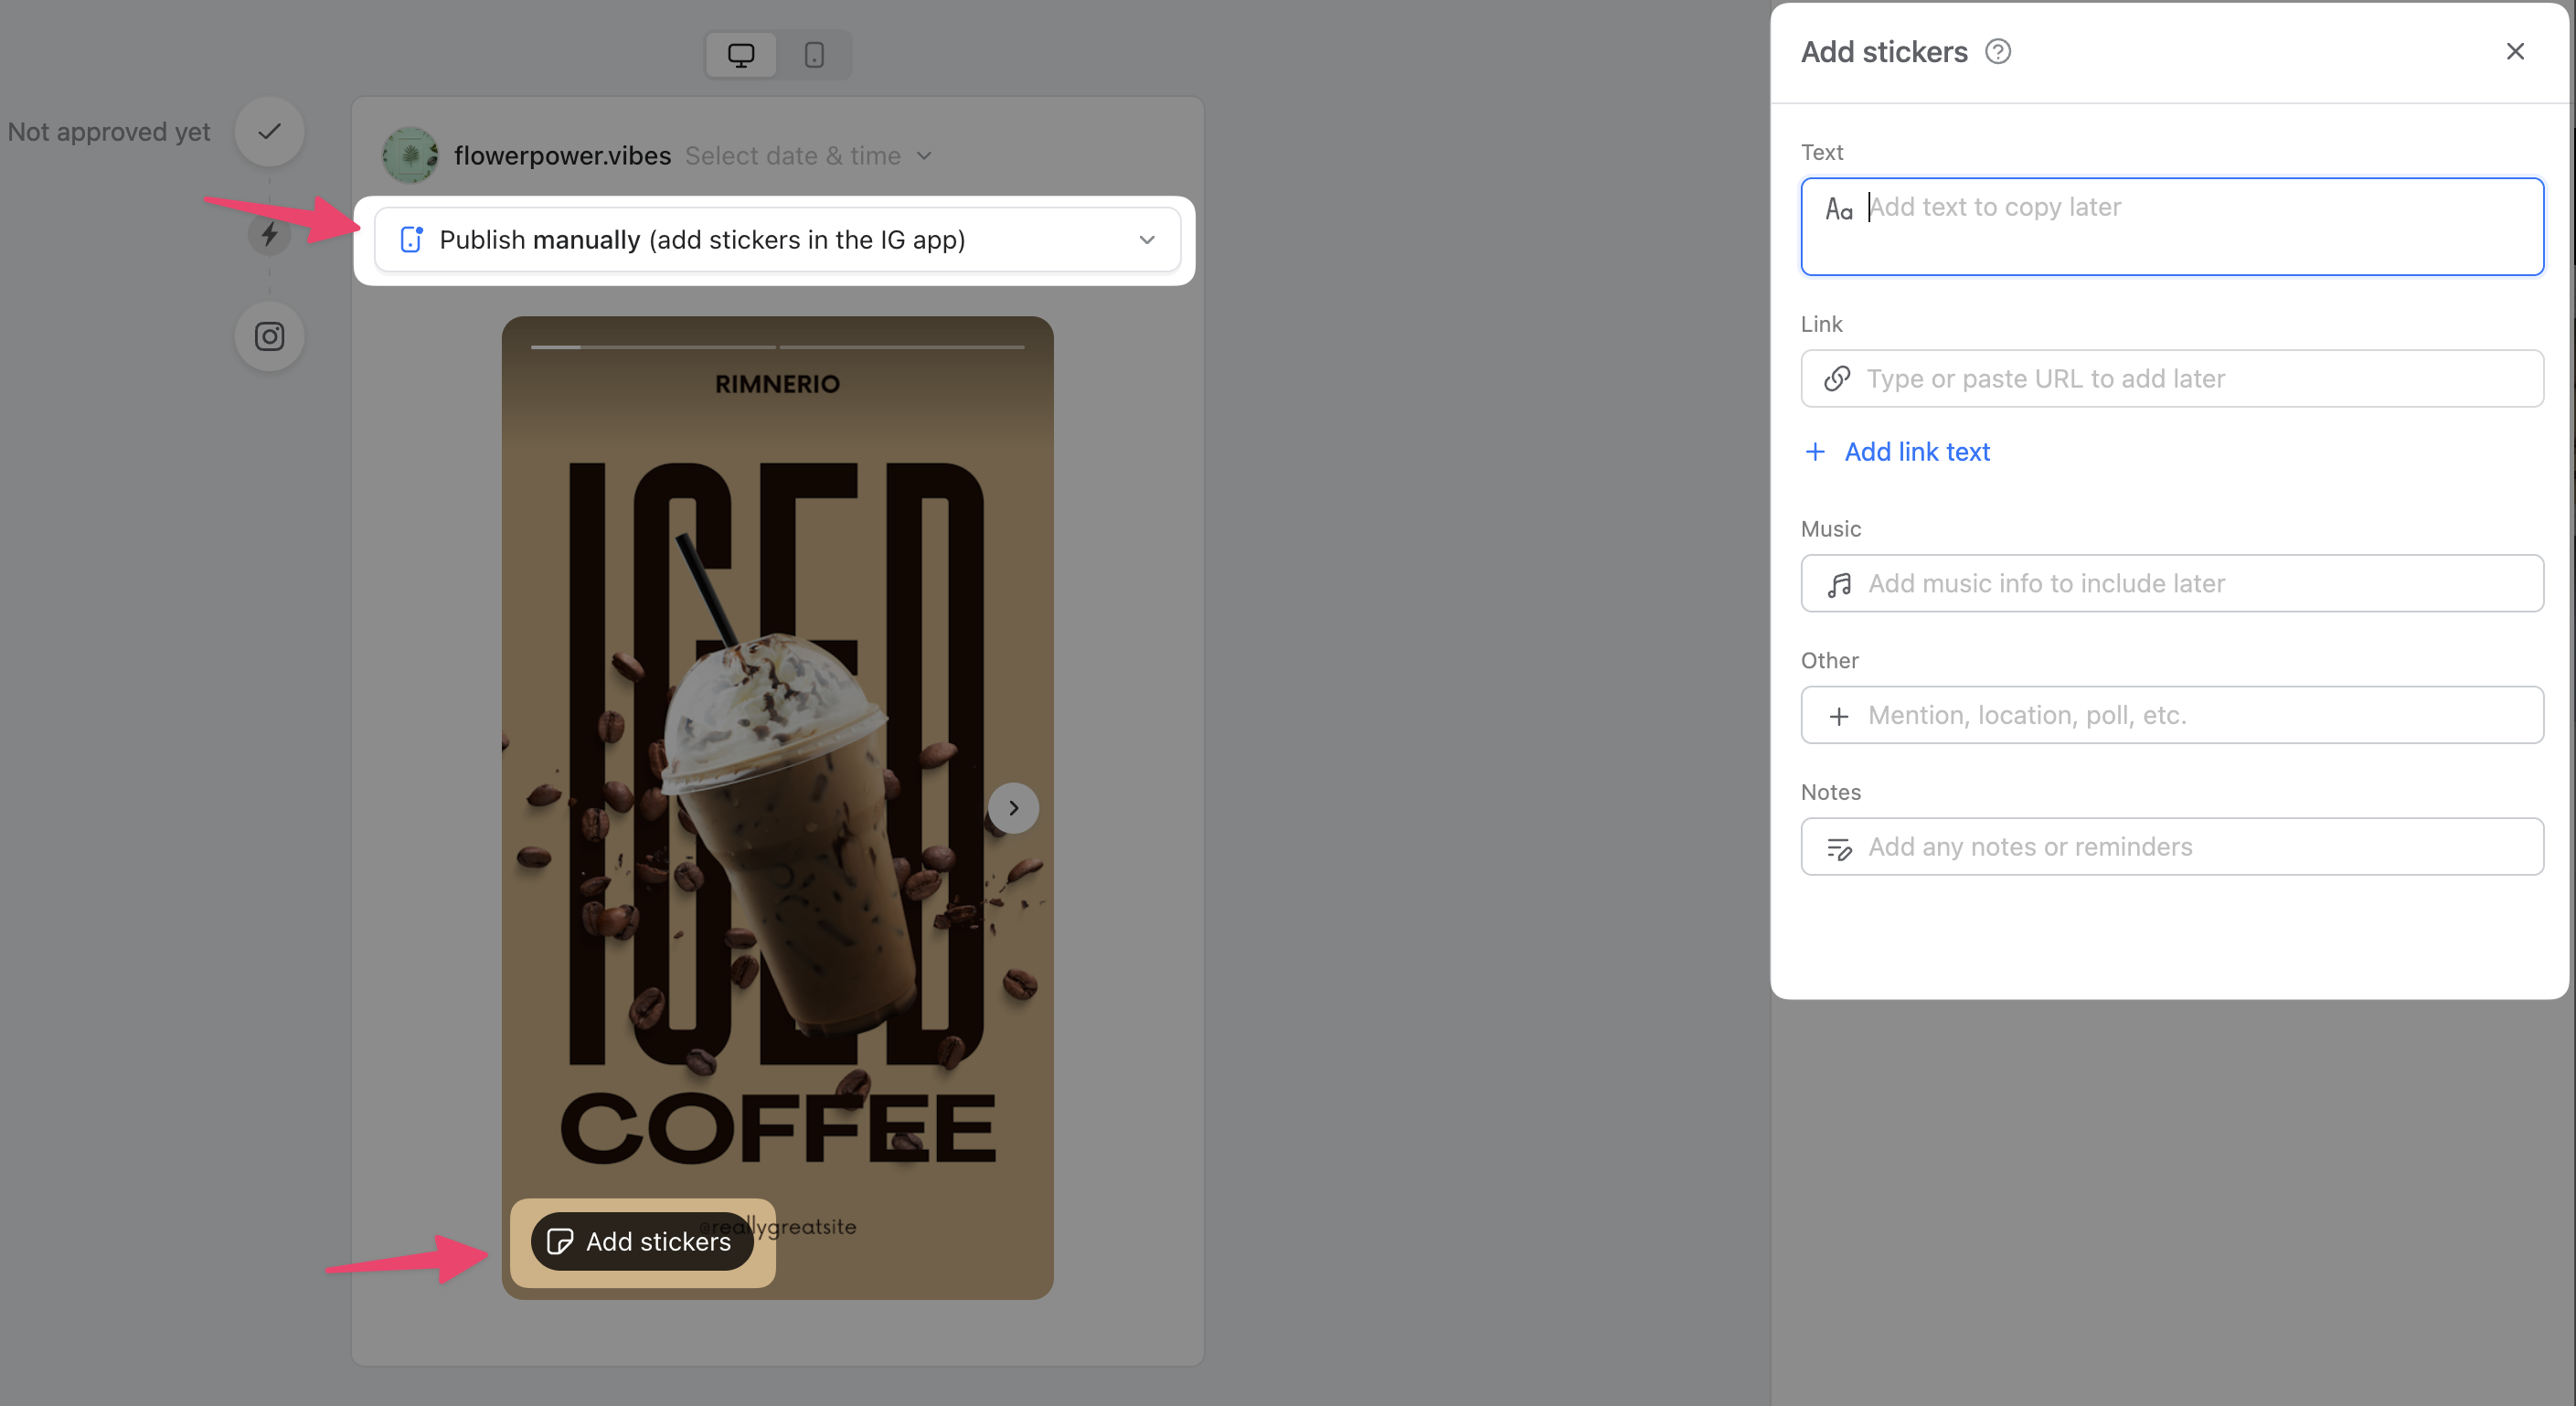The height and width of the screenshot is (1406, 2576).
Task: Click the Instagram icon in sidebar
Action: click(269, 336)
